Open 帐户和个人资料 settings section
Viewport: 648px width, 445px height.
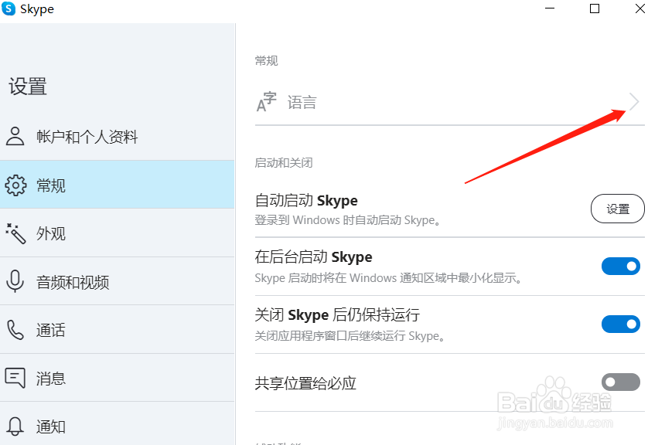click(x=87, y=137)
